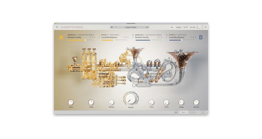
Task: Click the Logos Cluster preset name
Action: tap(131, 27)
